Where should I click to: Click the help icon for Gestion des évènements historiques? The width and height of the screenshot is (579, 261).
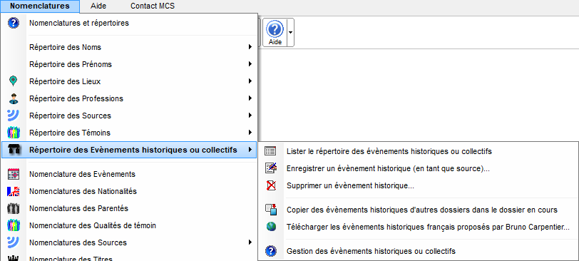(x=271, y=252)
